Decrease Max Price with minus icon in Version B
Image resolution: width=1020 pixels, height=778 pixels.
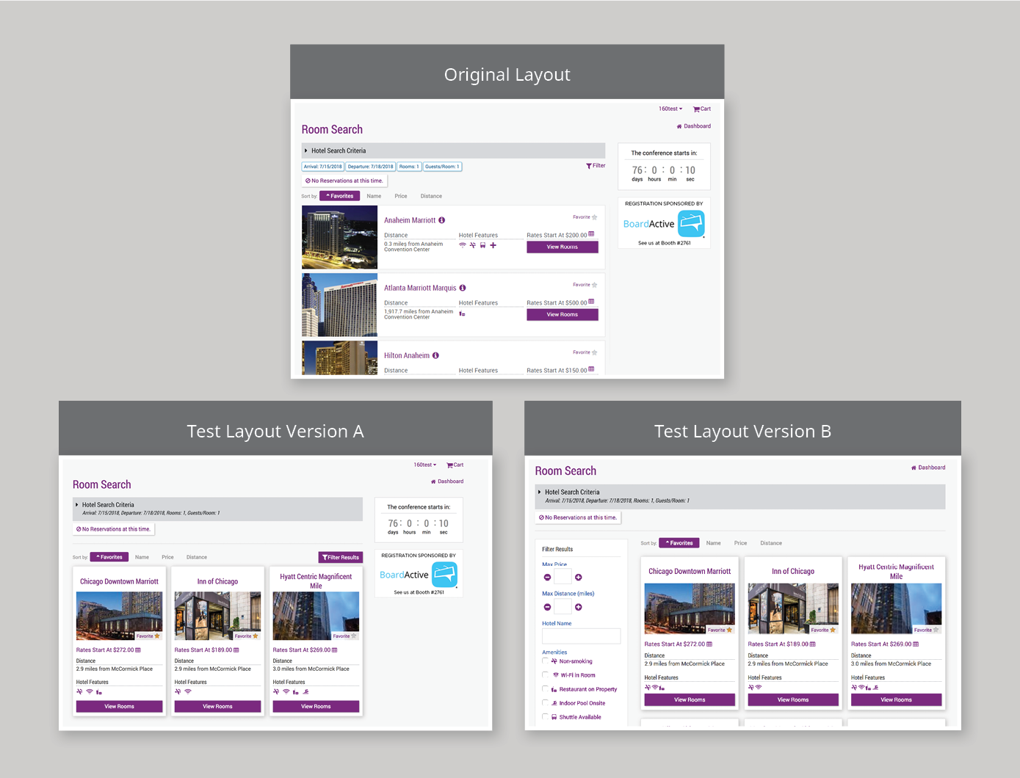pos(547,578)
